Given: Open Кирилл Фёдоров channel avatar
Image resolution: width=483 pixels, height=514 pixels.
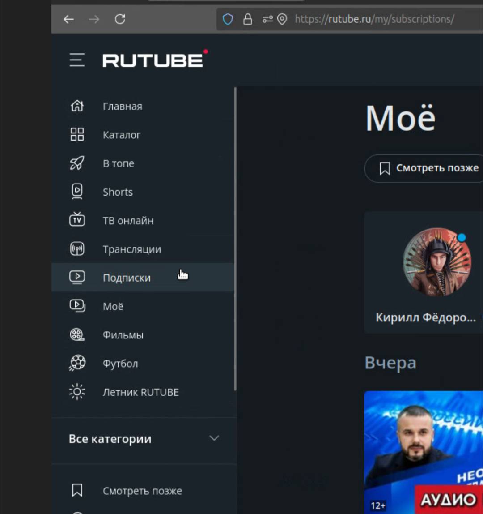Looking at the screenshot, I should click(x=436, y=261).
